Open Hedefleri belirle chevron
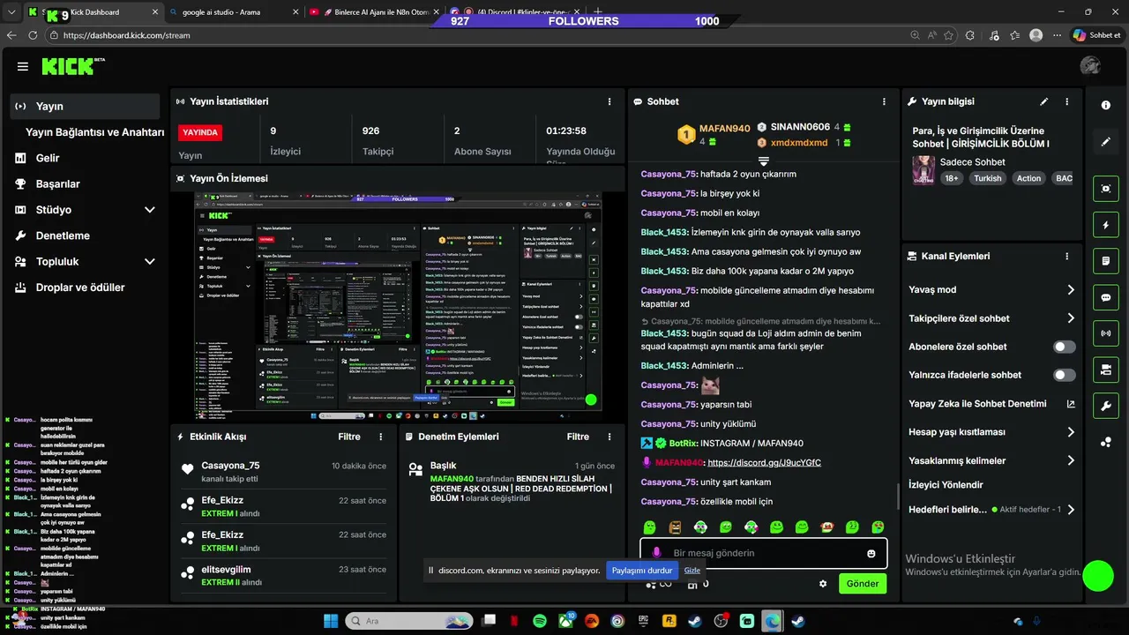Image resolution: width=1129 pixels, height=635 pixels. tap(1071, 510)
